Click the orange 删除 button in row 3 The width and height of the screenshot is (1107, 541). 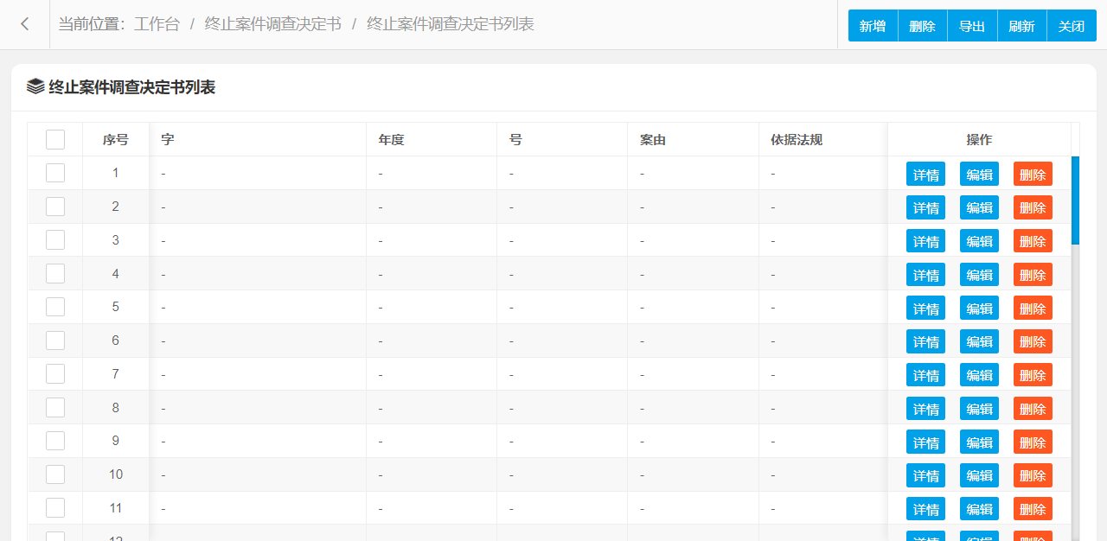(1033, 241)
